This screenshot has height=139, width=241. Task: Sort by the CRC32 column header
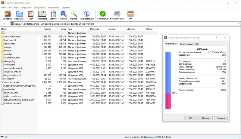pos(151,29)
